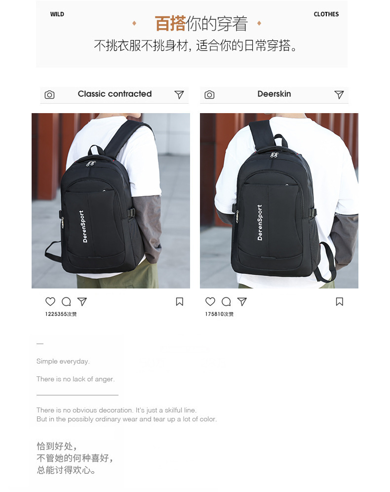Bookmark the left backpack post

pos(179,301)
